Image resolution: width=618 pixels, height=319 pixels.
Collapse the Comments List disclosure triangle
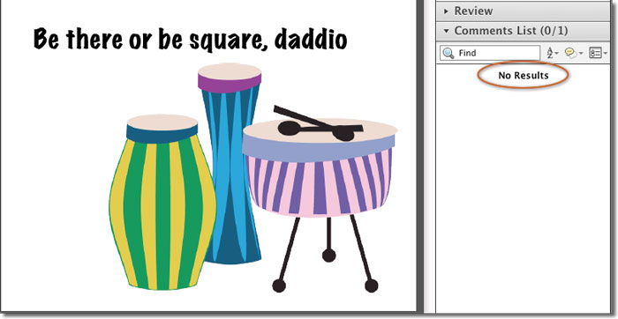[446, 31]
